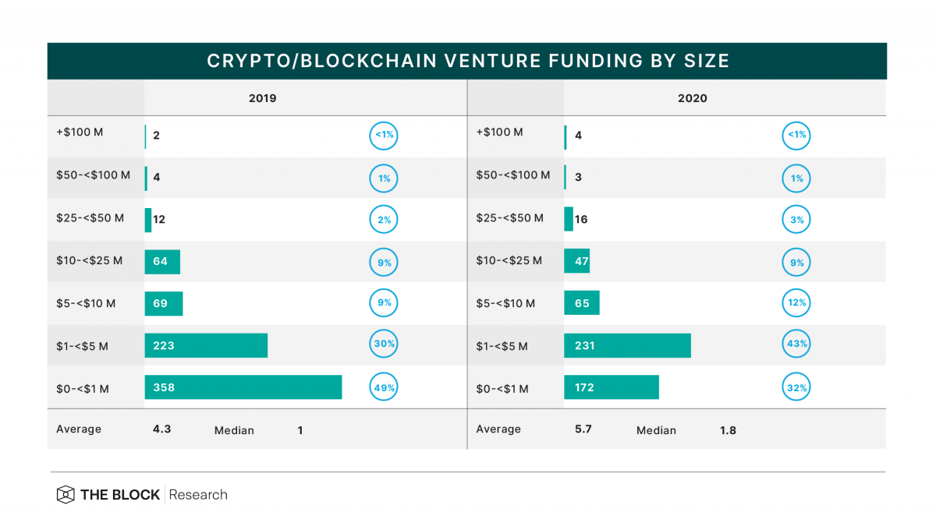Viewport: 936px width, 523px height.
Task: Click the 2019 Average value 4.3
Action: pos(162,429)
